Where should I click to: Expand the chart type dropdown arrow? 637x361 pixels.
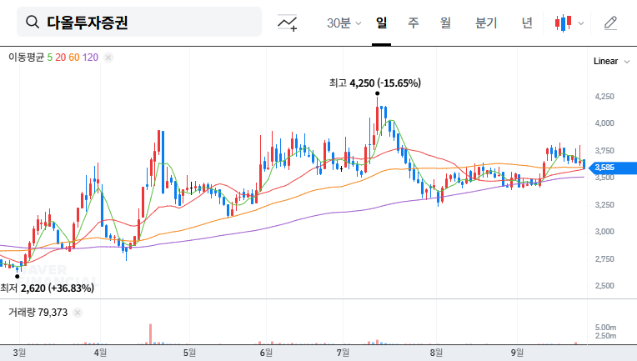581,23
